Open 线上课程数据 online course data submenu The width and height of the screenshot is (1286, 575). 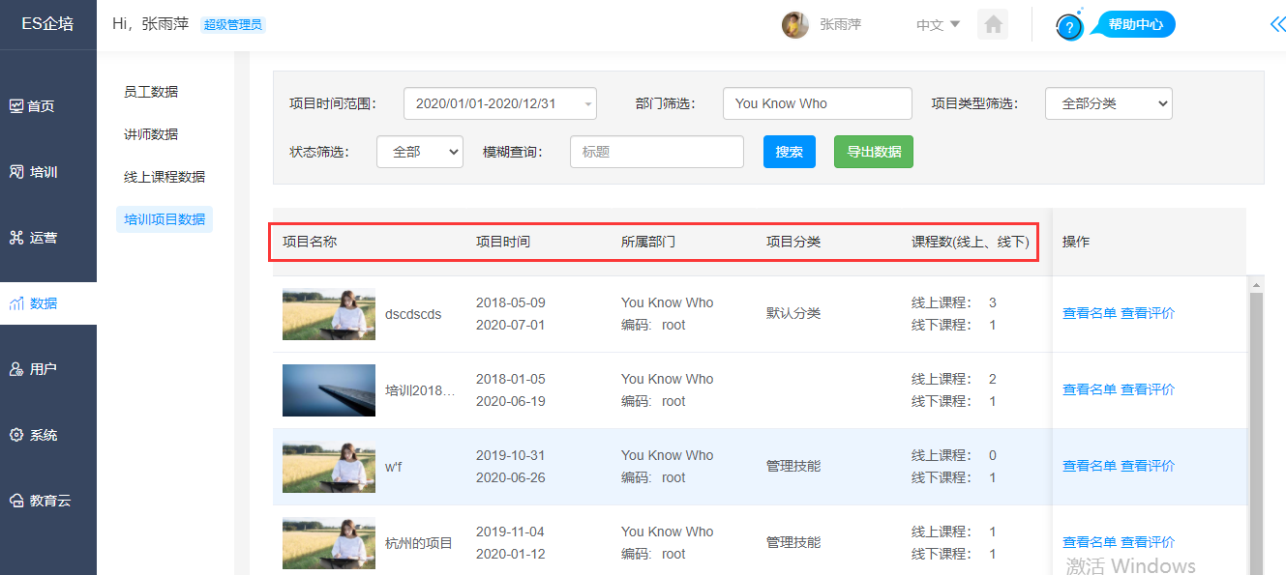point(164,177)
